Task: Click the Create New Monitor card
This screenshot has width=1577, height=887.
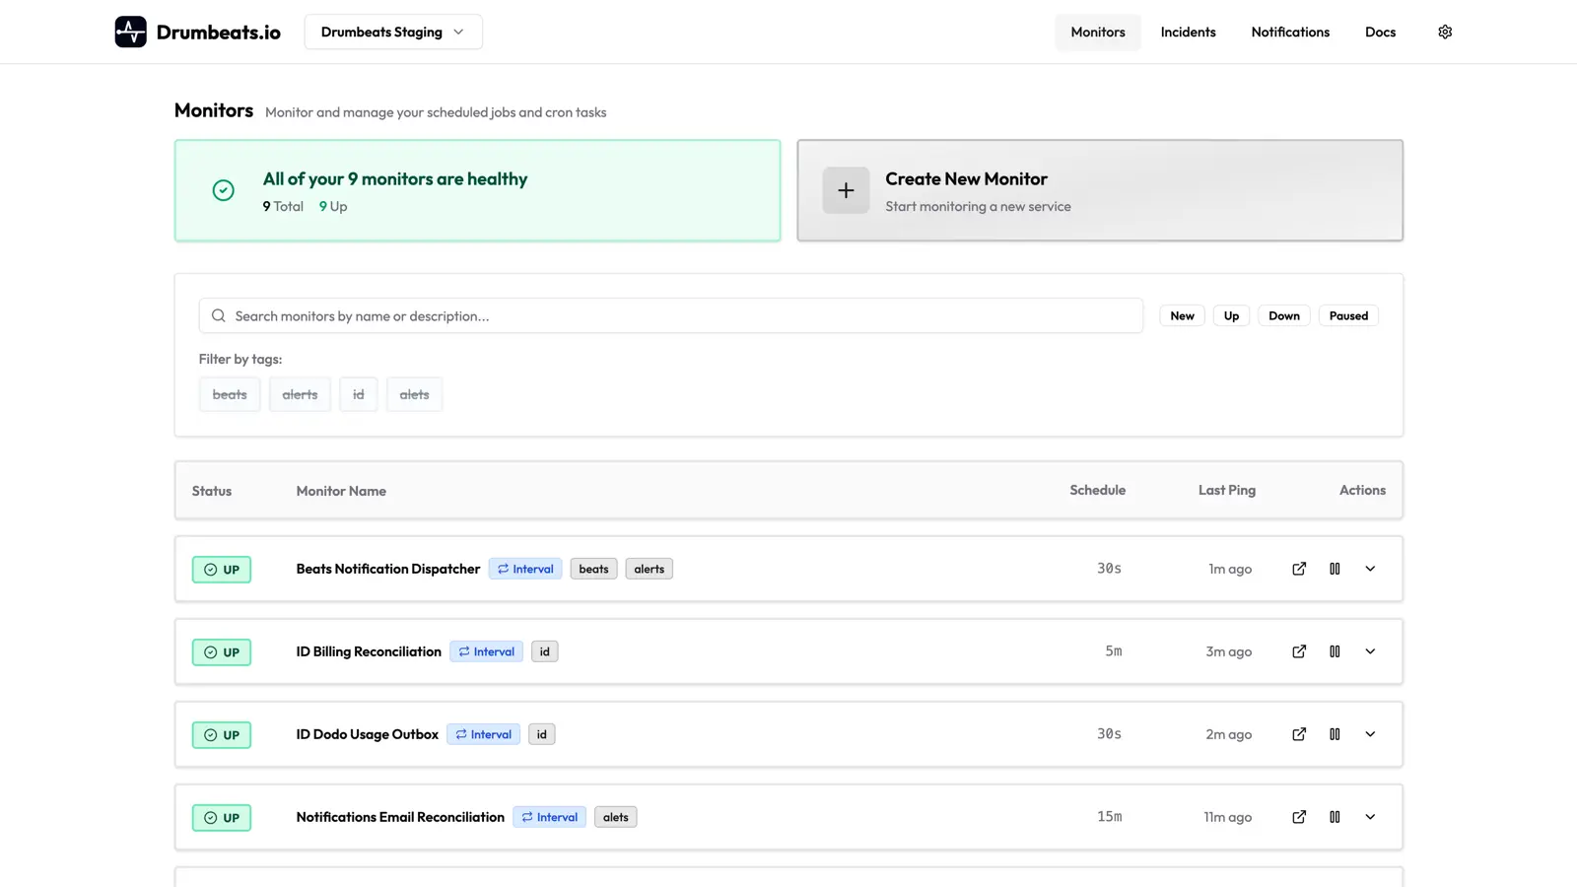Action: (x=1100, y=190)
